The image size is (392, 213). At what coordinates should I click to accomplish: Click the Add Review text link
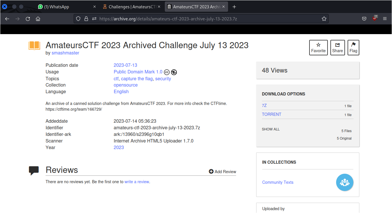[x=226, y=172]
